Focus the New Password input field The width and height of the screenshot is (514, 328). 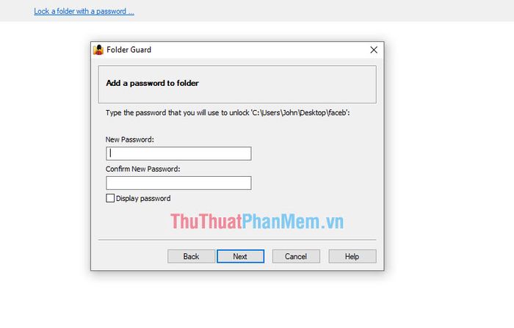pyautogui.click(x=178, y=153)
